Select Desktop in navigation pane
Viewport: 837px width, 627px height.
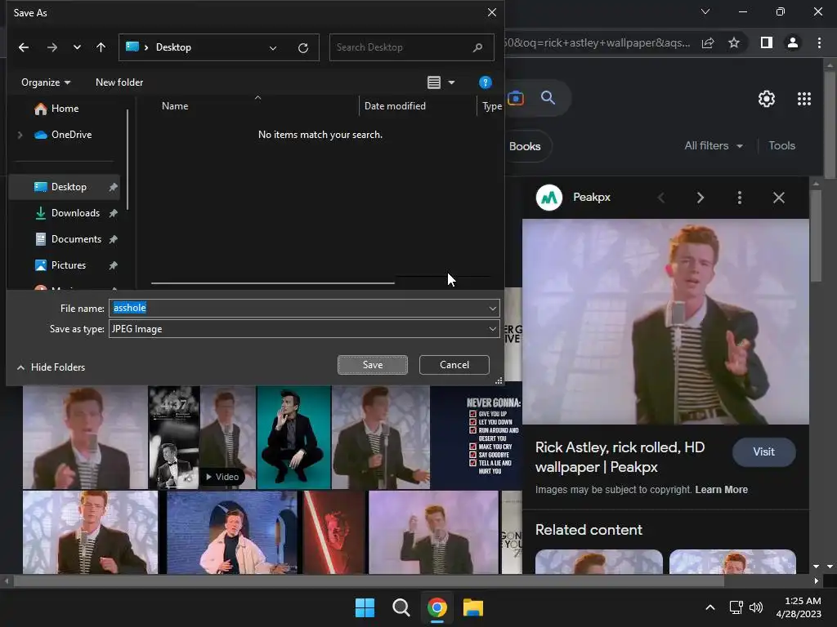64,187
